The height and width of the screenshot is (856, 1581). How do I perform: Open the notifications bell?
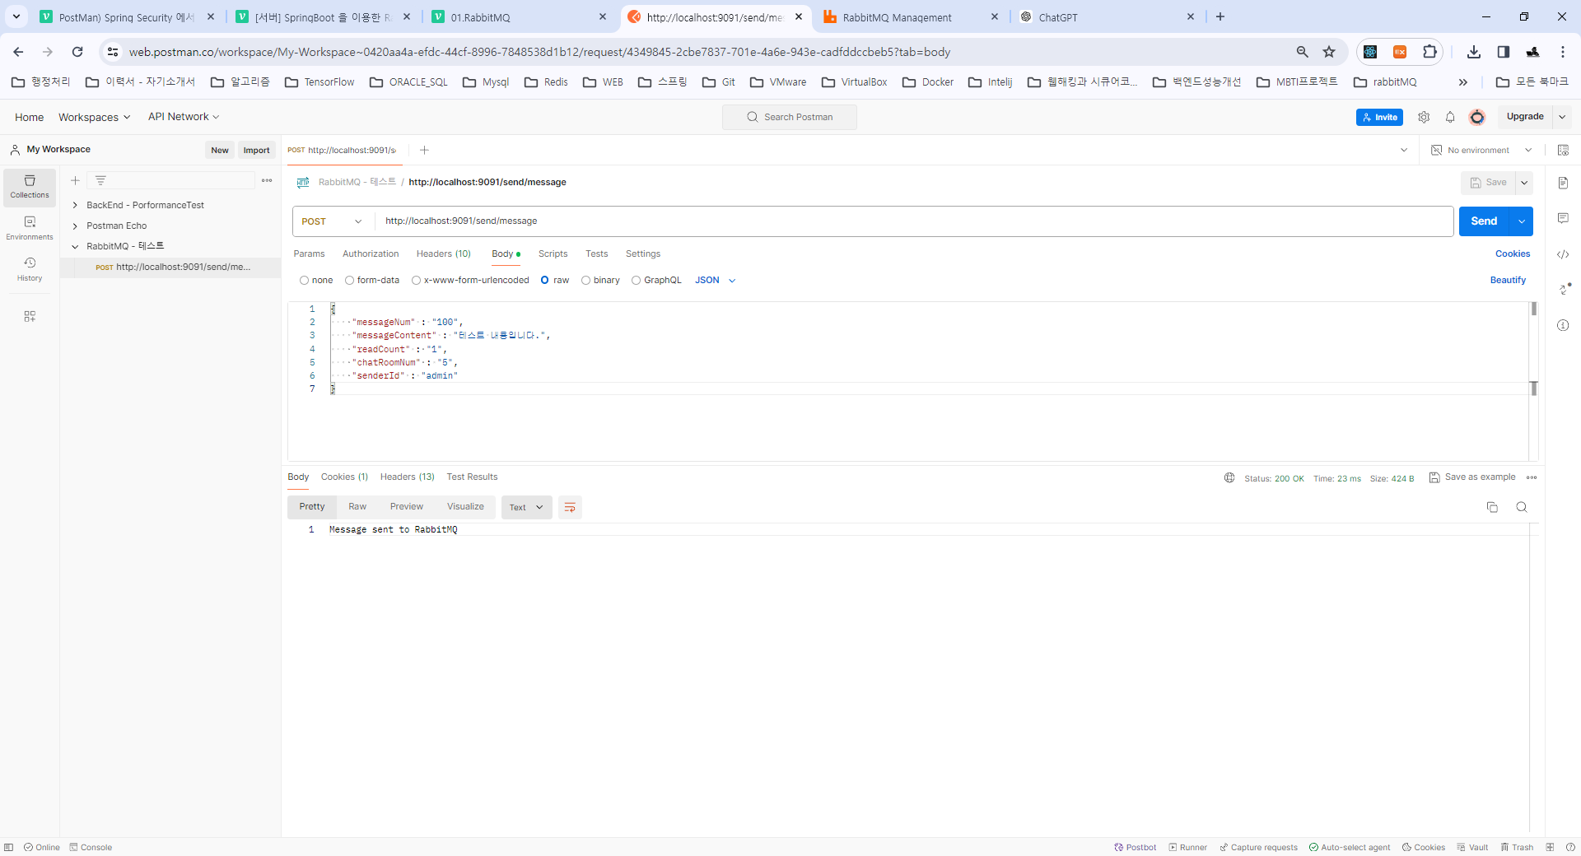tap(1450, 117)
